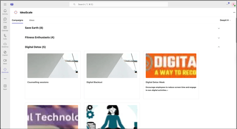This screenshot has width=237, height=129.
Task: Open the Deepti H user dropdown
Action: pyautogui.click(x=225, y=20)
